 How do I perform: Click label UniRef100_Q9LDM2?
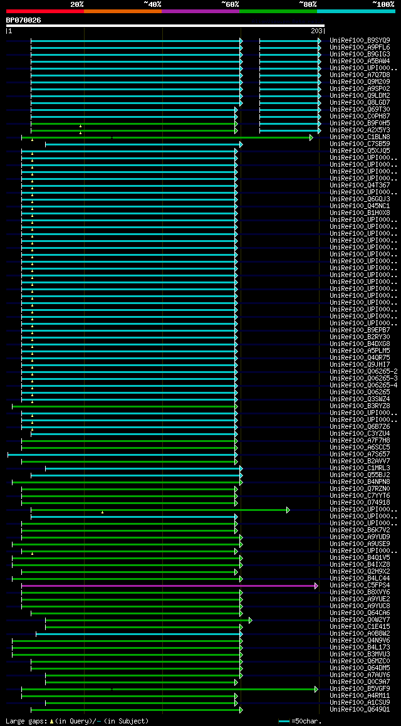[x=360, y=95]
